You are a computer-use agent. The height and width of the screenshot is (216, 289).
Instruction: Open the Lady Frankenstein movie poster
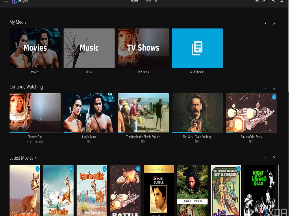[226, 191]
